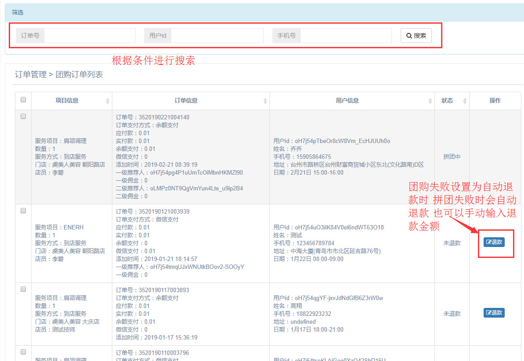Sort by 项目信息 column sort arrows

coord(108,101)
